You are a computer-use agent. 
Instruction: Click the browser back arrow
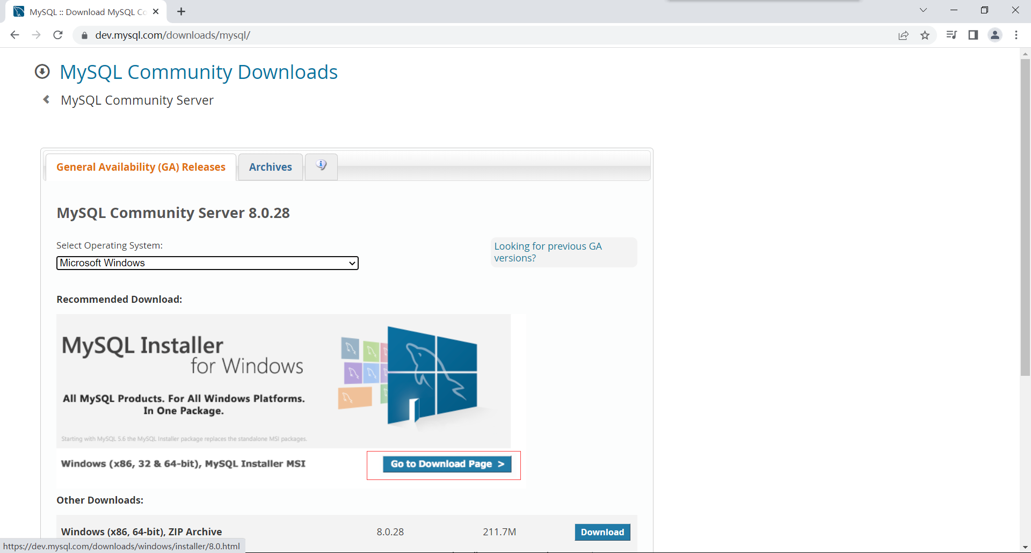click(14, 35)
